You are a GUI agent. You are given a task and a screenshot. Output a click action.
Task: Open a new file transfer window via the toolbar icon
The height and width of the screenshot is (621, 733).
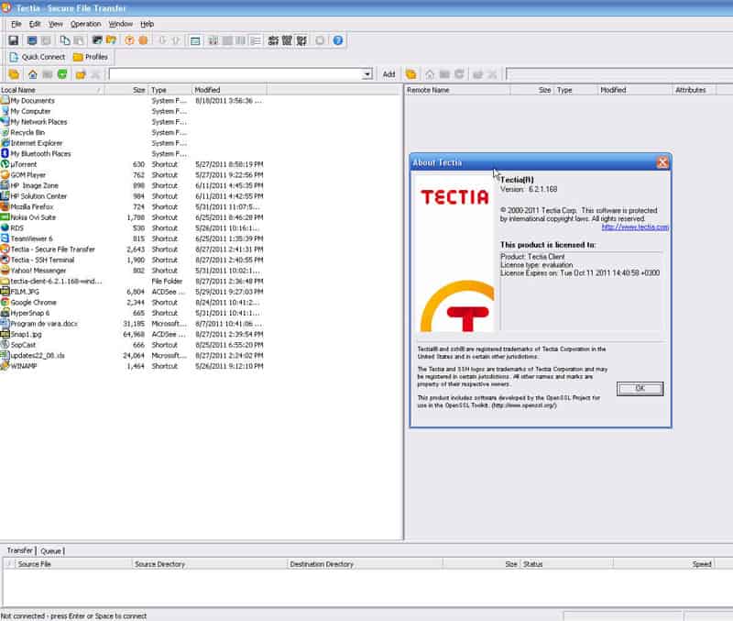111,40
